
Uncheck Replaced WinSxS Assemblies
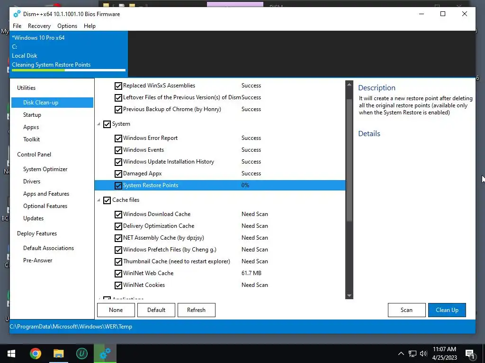118,86
